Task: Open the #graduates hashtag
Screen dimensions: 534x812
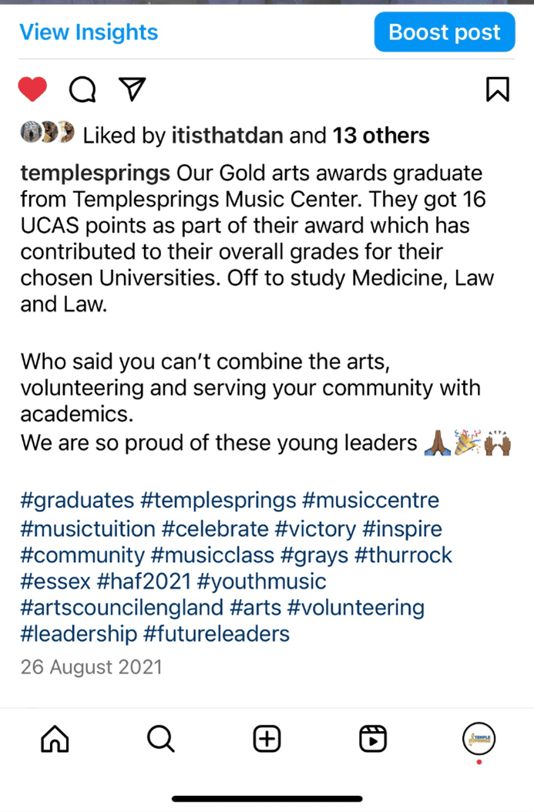Action: tap(77, 500)
